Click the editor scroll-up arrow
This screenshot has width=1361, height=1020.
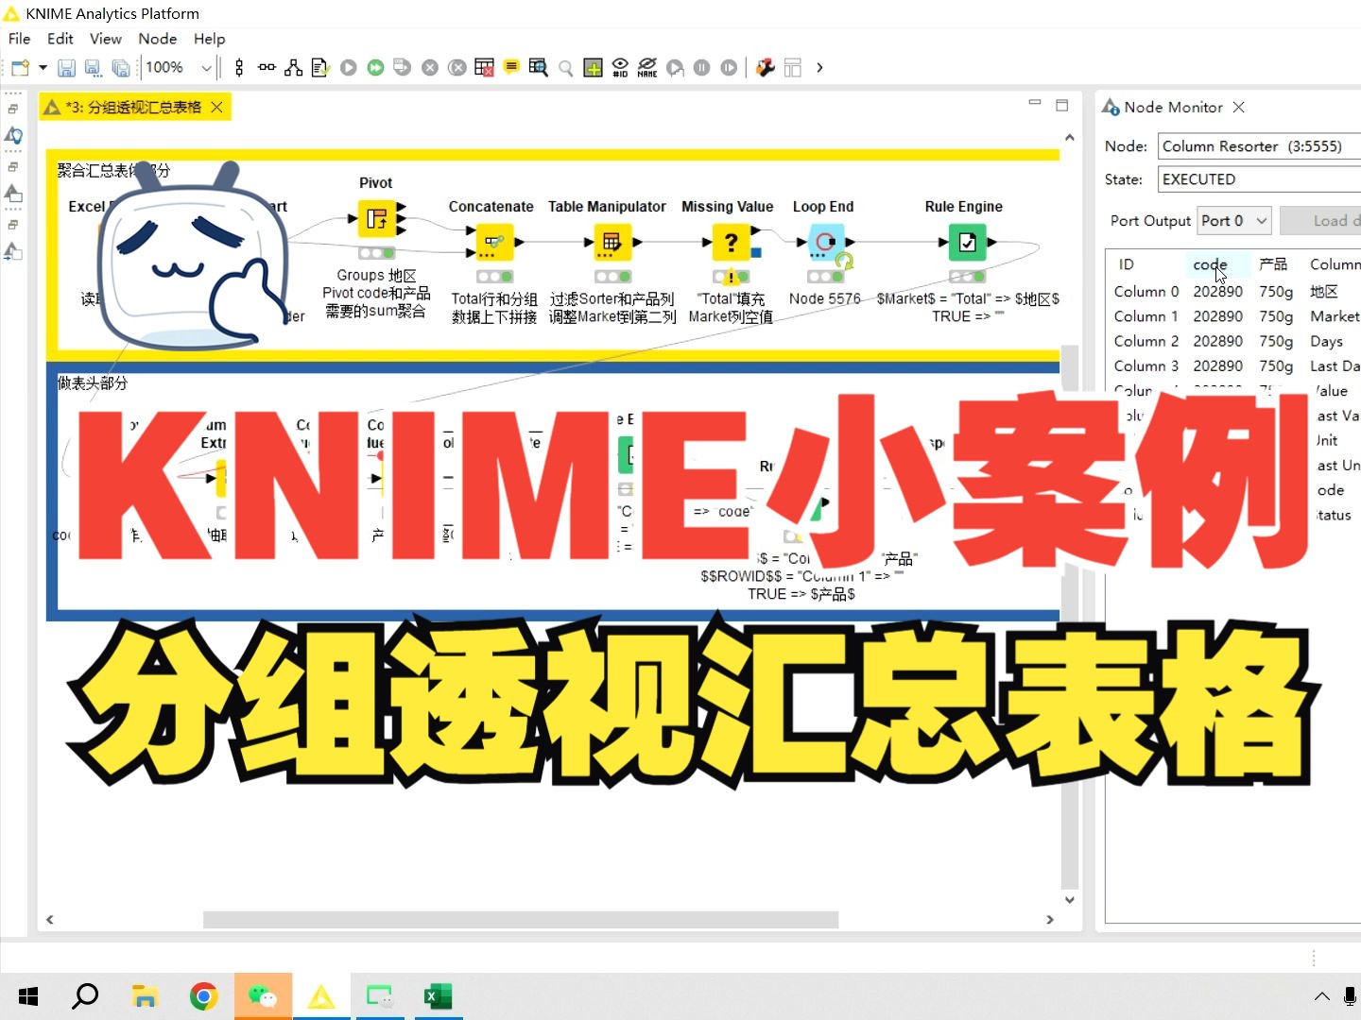[1069, 138]
